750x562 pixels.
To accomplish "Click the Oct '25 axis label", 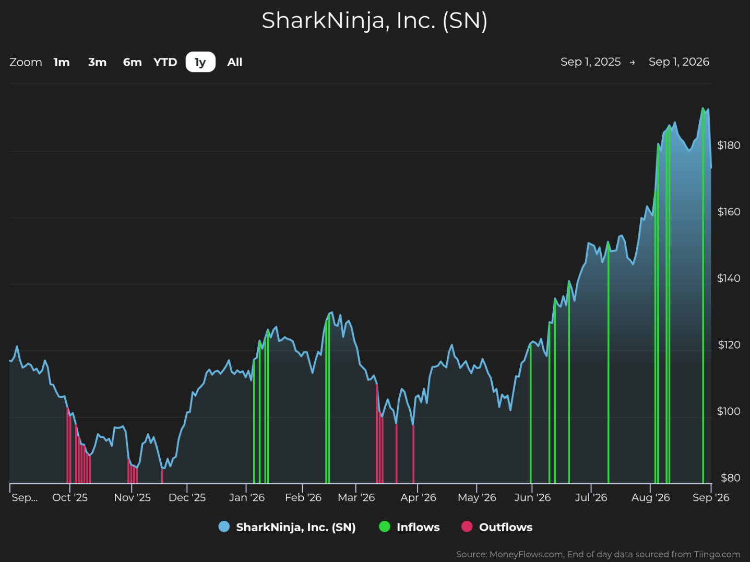I will pyautogui.click(x=70, y=497).
